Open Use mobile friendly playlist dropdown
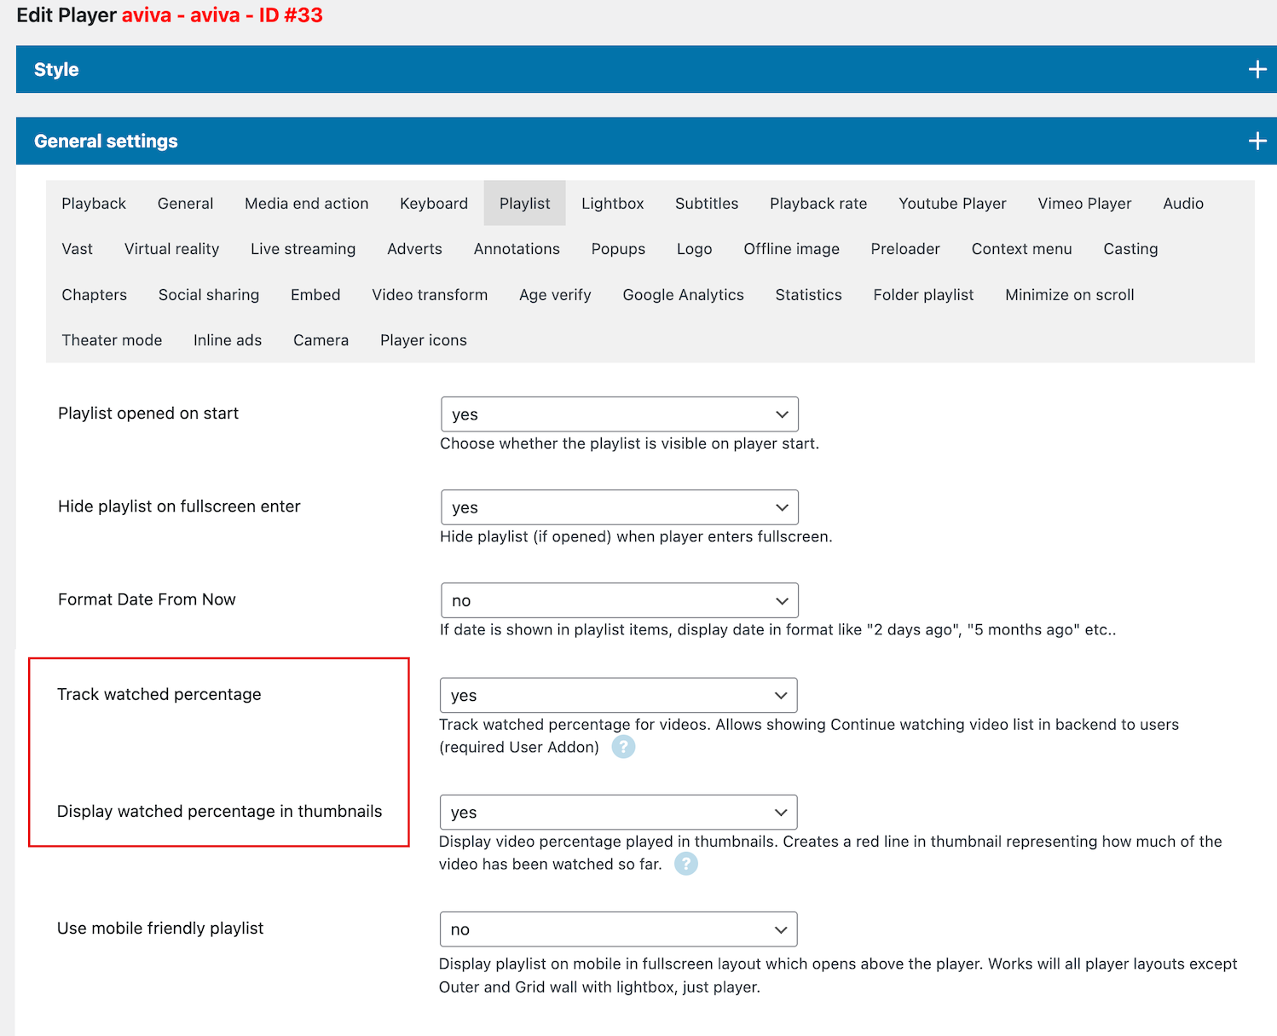This screenshot has height=1036, width=1277. (x=618, y=929)
